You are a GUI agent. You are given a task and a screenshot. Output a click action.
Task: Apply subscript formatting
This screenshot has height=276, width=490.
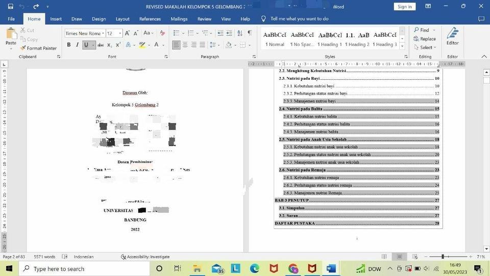pyautogui.click(x=109, y=45)
